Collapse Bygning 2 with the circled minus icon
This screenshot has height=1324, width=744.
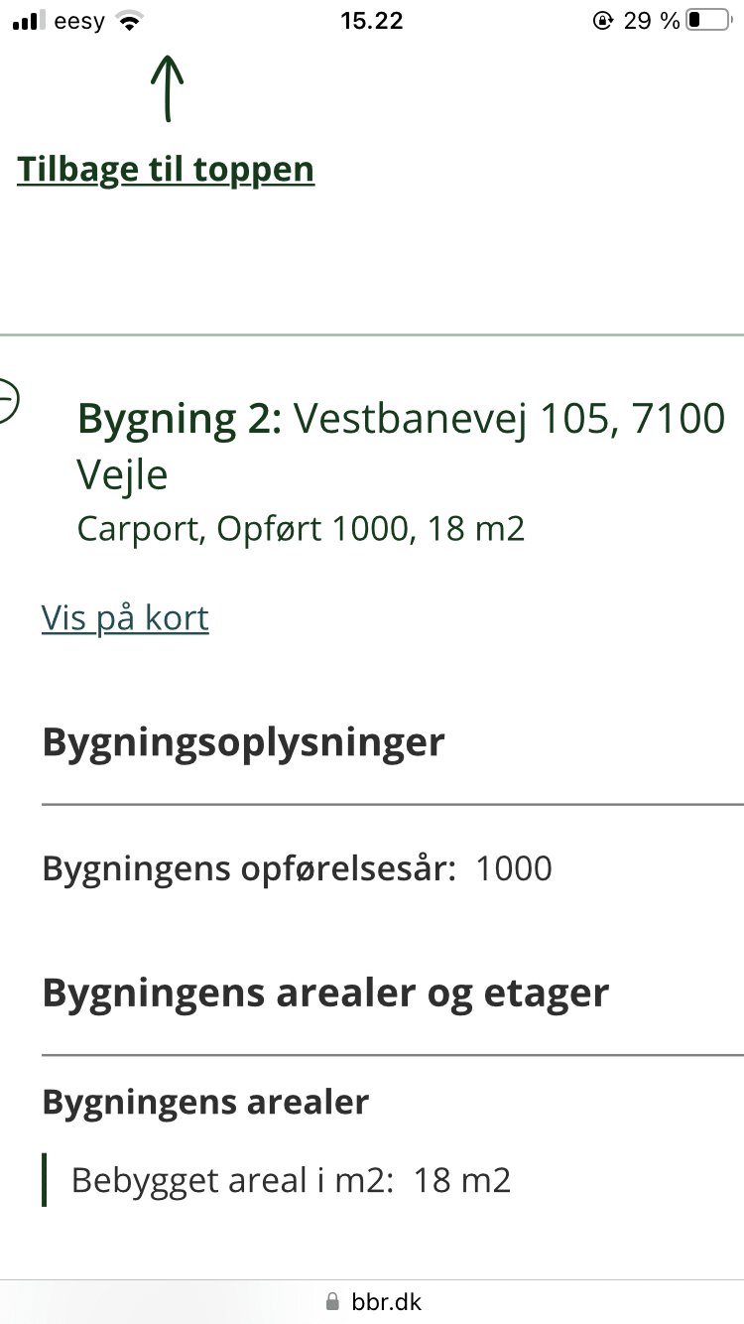(6, 401)
